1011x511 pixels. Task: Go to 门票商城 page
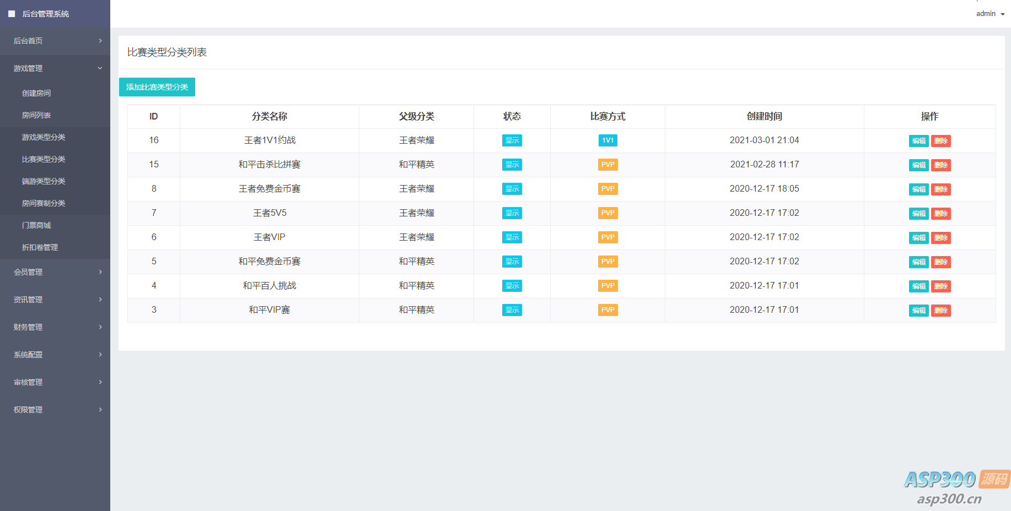(x=36, y=225)
